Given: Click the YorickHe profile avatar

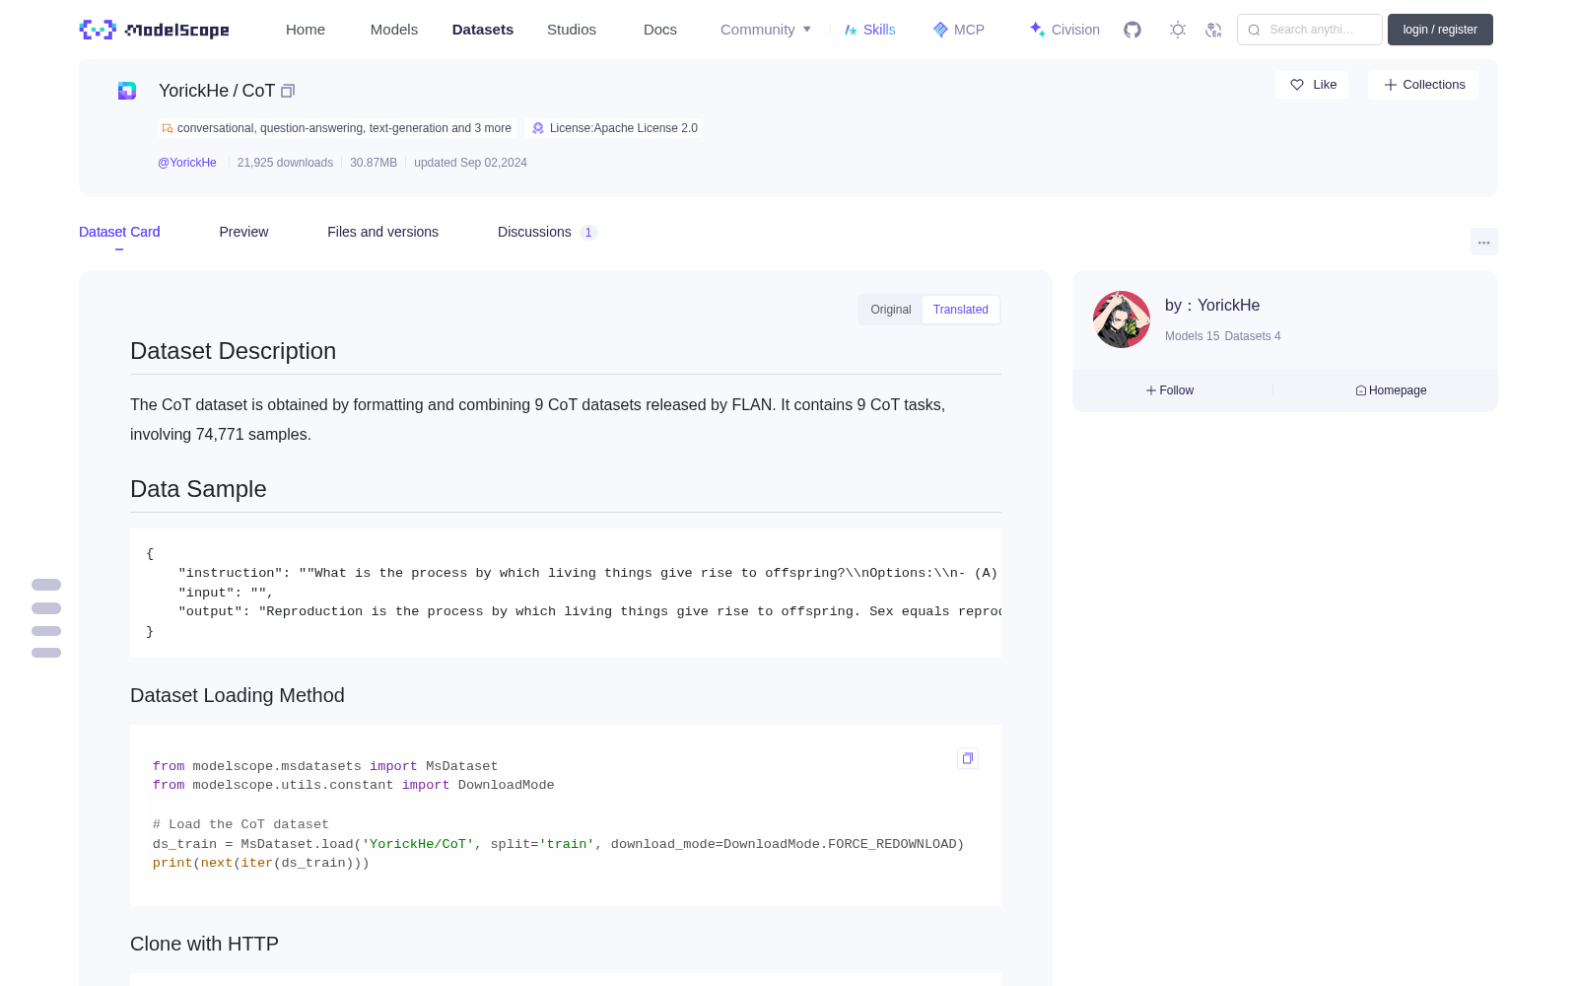Looking at the screenshot, I should point(1122,319).
